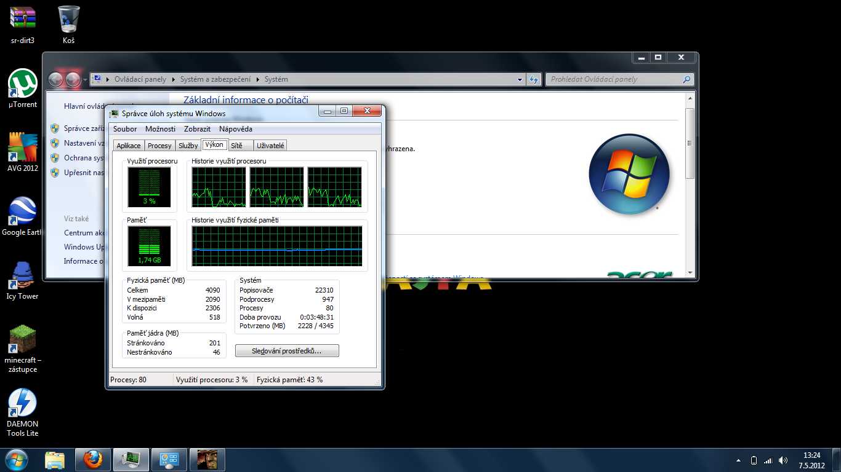Click the shield icon beside Upřesnit nas
Screen dimensions: 841x472
click(55, 173)
